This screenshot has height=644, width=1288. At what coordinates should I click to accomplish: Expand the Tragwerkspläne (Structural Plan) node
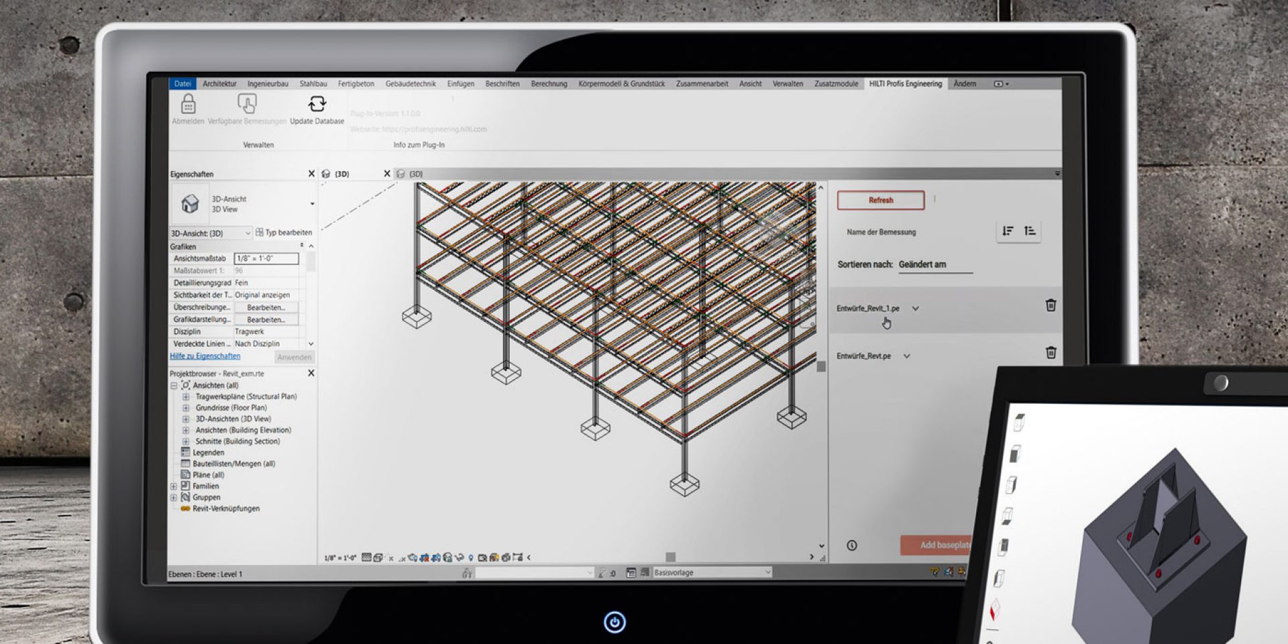point(186,397)
